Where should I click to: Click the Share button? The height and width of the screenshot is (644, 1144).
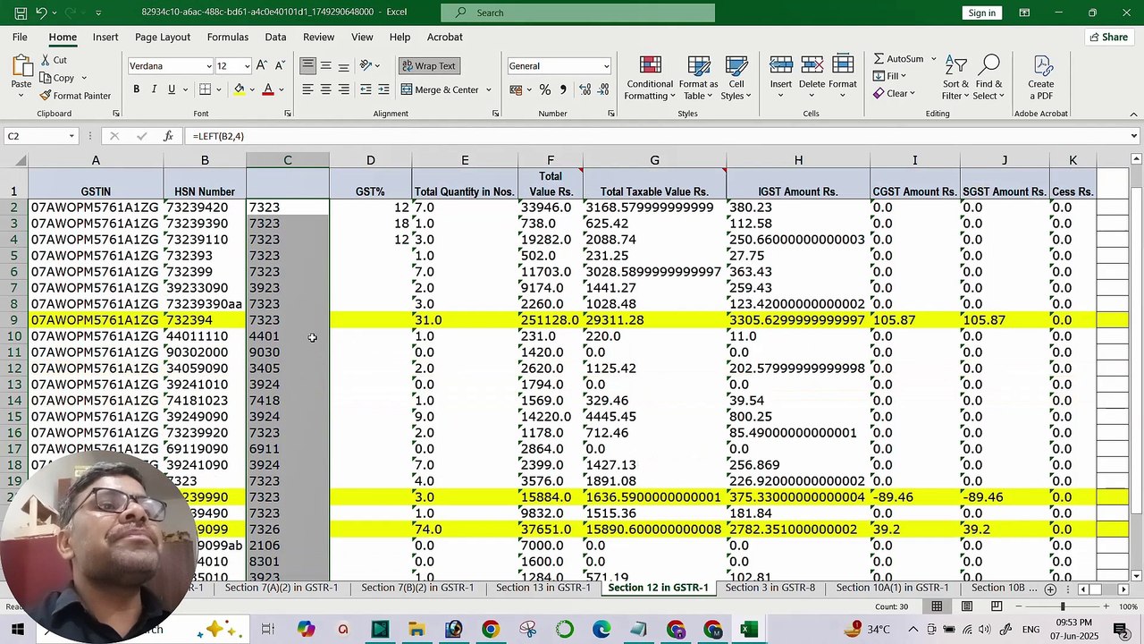[1107, 37]
